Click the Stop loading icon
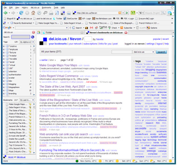Screen dimensions: 177x165 [27, 13]
